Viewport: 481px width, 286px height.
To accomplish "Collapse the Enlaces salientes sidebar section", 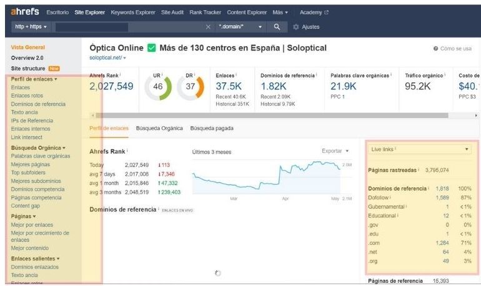I will 35,259.
